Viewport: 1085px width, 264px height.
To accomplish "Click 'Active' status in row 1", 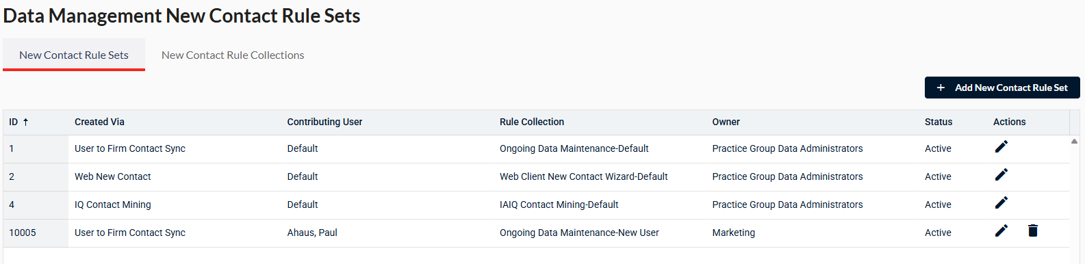I will [938, 148].
